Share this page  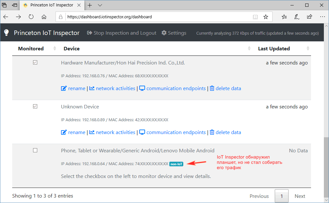[309, 17]
